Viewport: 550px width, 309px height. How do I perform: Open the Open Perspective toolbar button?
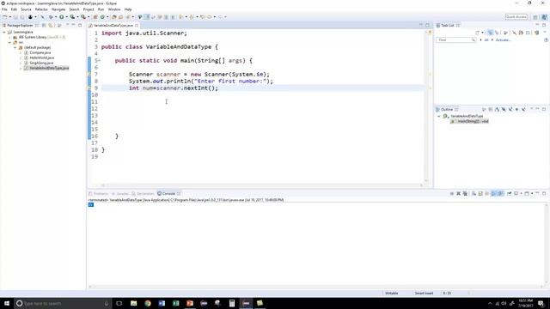(x=535, y=17)
